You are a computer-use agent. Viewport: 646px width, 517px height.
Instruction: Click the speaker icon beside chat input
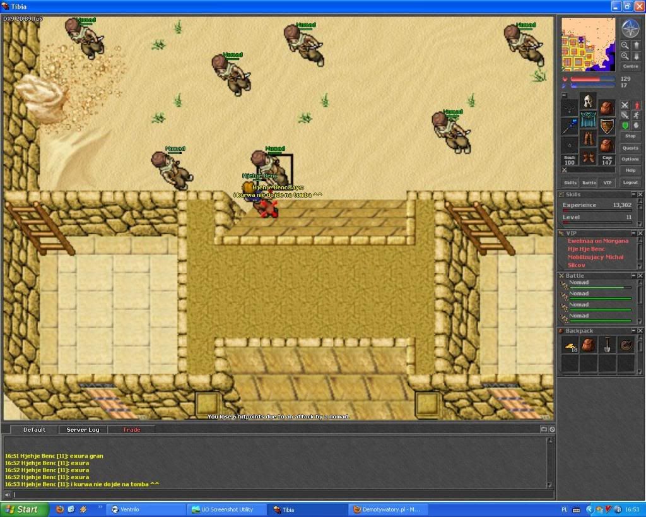(8, 494)
